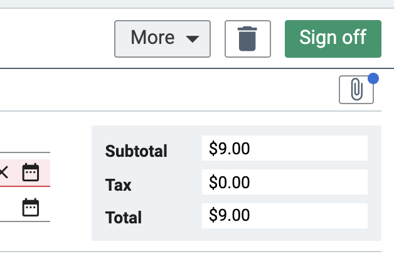Screen dimensions: 394x261
Task: Open calendar in the lower white row
Action: click(x=31, y=207)
